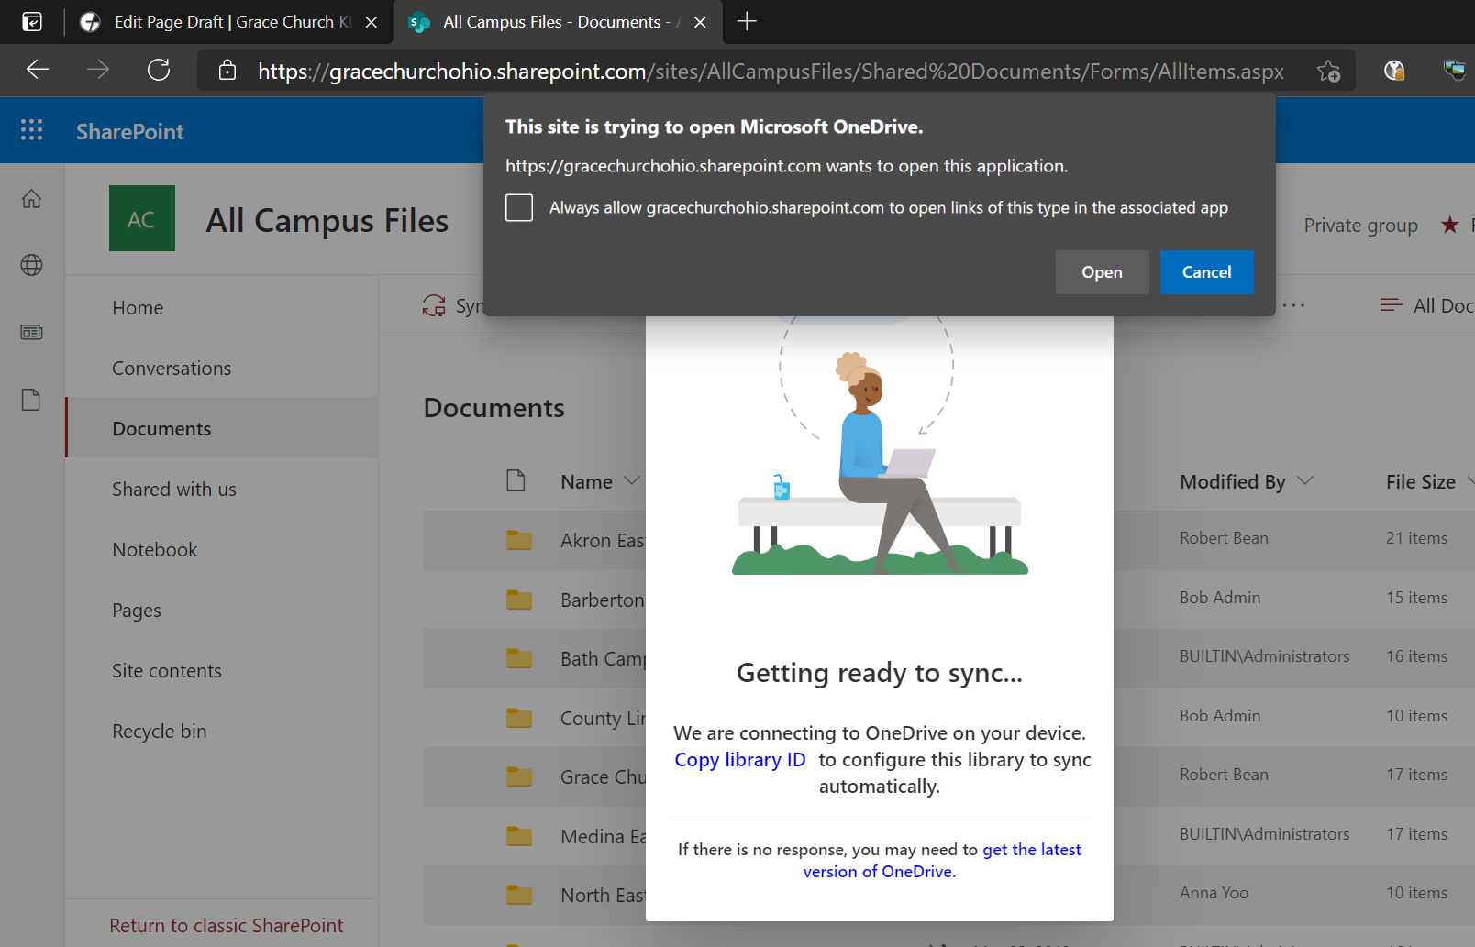
Task: Open Site contents in navigation
Action: [x=167, y=671]
